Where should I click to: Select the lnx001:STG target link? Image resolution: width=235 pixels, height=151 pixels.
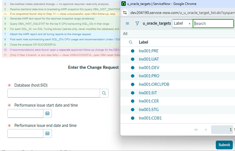coord(149,110)
